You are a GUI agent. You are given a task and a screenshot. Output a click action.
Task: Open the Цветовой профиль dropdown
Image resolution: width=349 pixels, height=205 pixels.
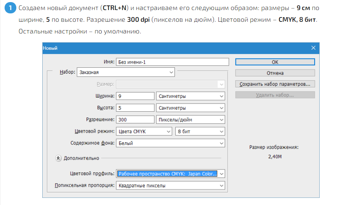point(170,174)
